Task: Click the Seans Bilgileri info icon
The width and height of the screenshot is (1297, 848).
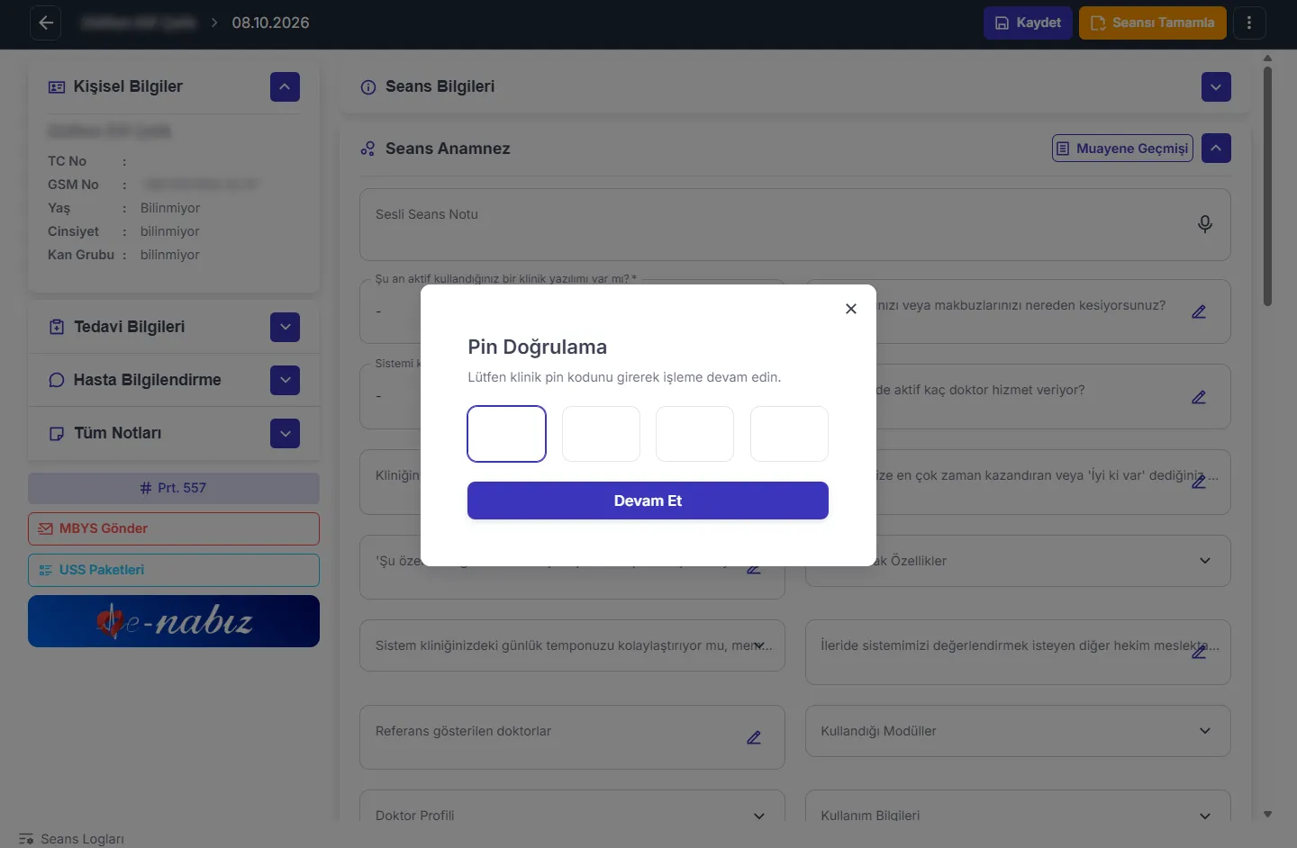Action: (x=368, y=87)
